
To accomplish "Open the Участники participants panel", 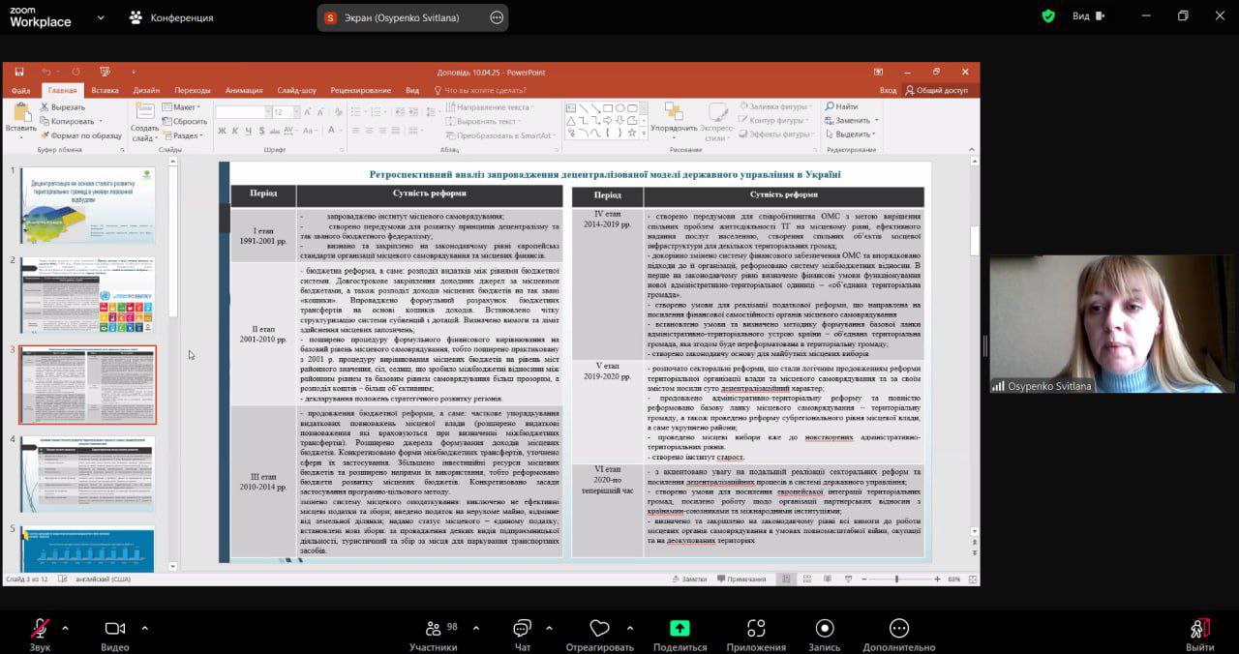I will 434,629.
